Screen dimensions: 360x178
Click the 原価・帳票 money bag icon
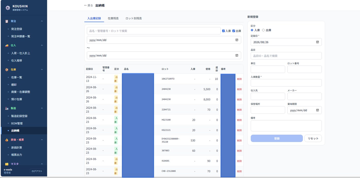click(7, 140)
